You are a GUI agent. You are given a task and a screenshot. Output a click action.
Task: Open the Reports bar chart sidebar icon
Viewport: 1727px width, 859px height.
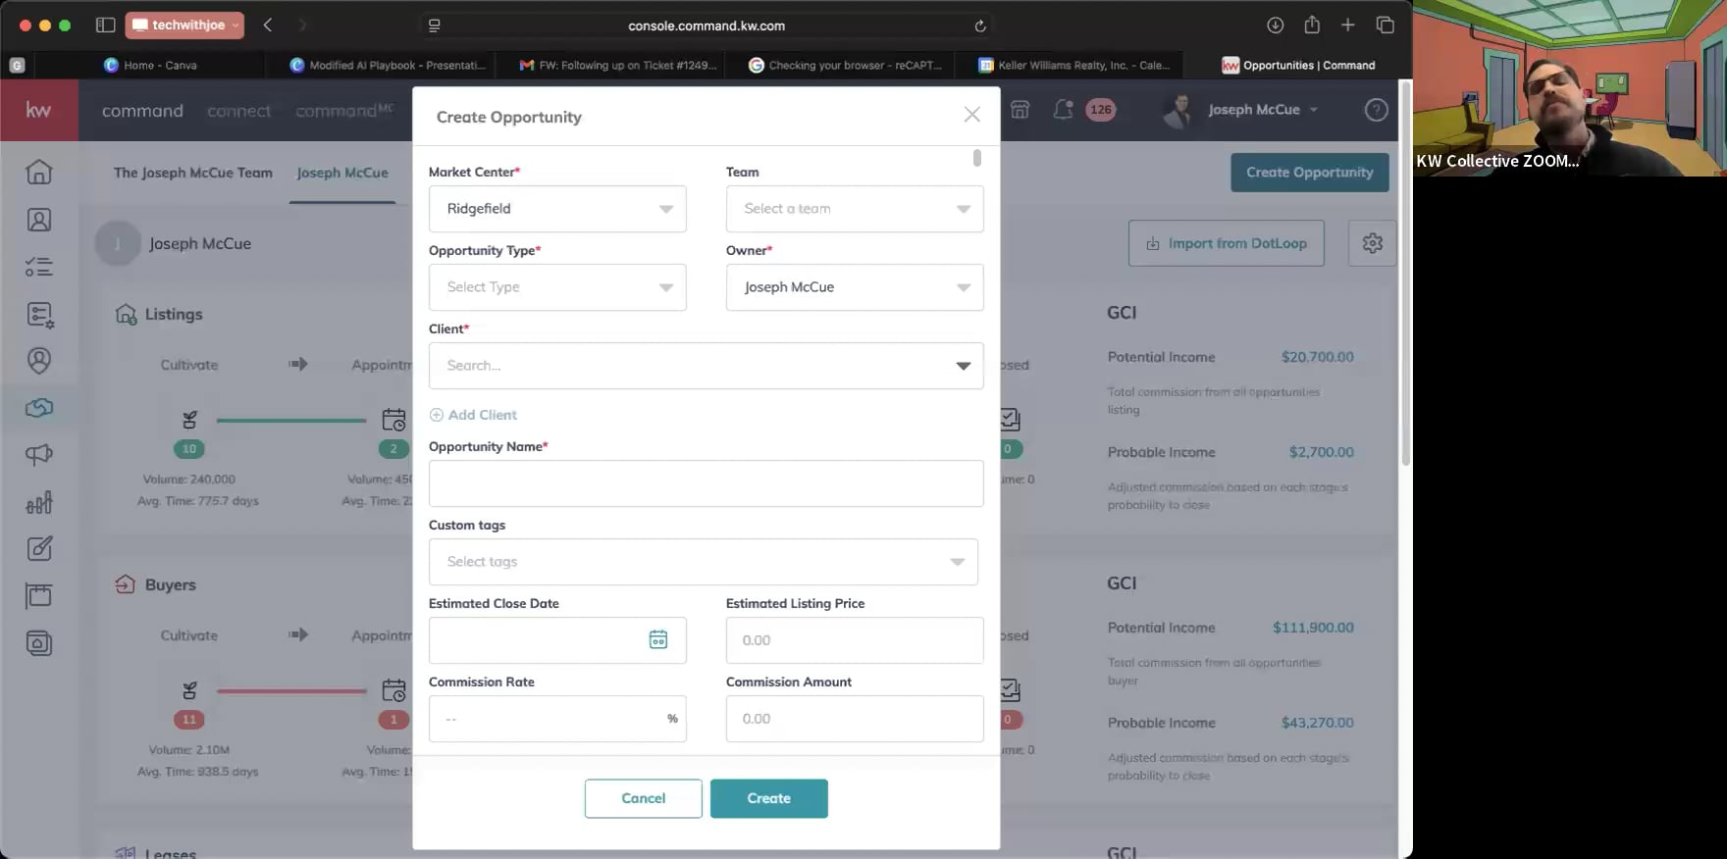[x=39, y=502]
